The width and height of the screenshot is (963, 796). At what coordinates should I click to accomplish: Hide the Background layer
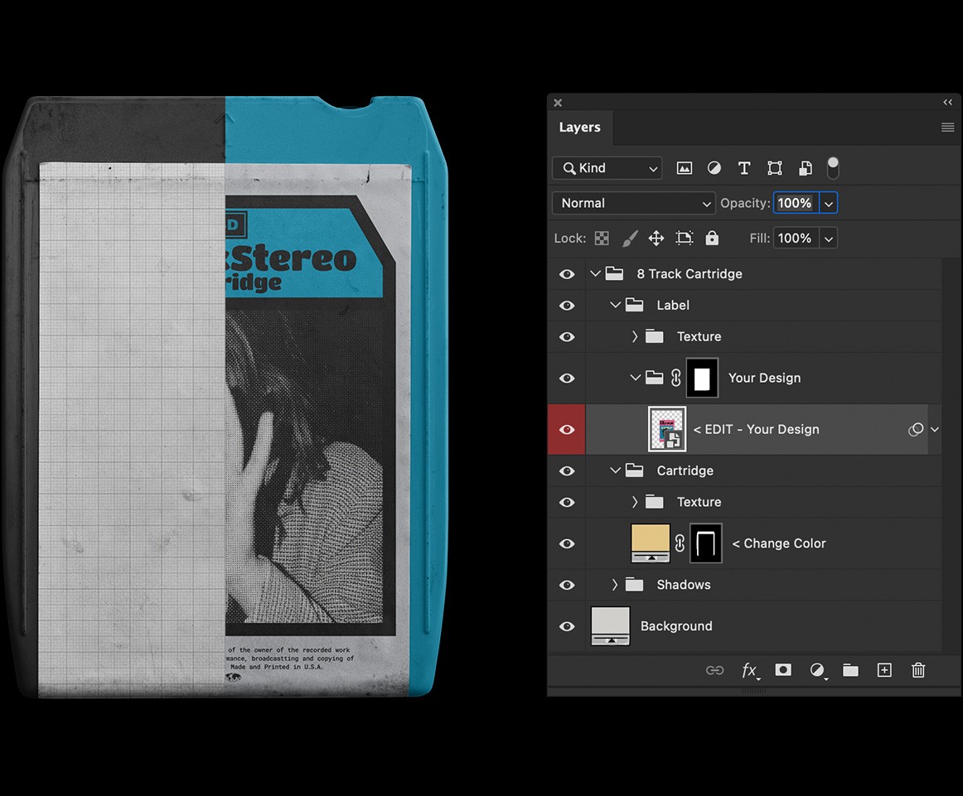point(567,626)
